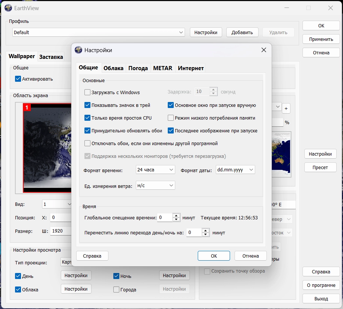Click the plus button next to the dropdown
The width and height of the screenshot is (343, 309).
(x=286, y=108)
